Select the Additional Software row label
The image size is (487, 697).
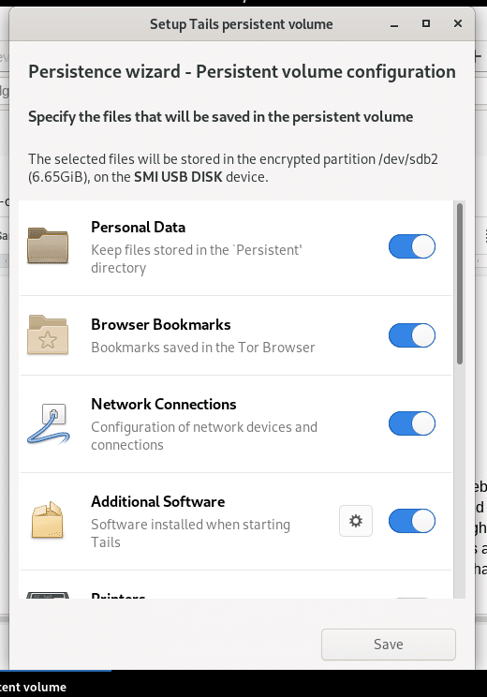click(157, 501)
